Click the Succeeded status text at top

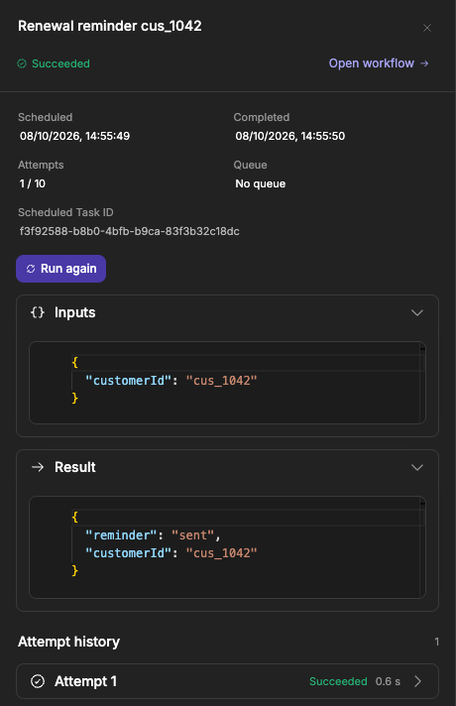pyautogui.click(x=60, y=63)
